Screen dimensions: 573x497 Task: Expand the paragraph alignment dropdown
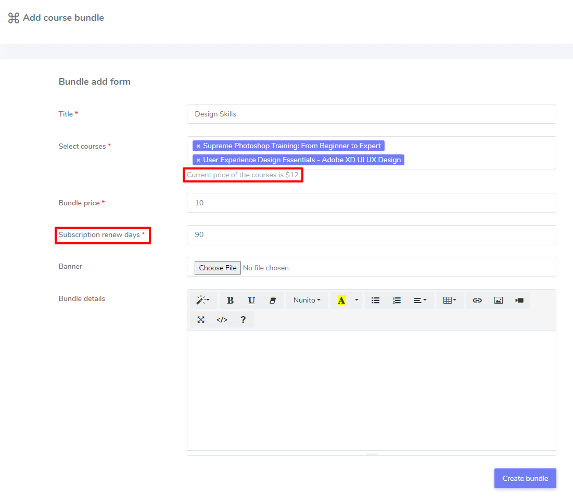point(420,300)
